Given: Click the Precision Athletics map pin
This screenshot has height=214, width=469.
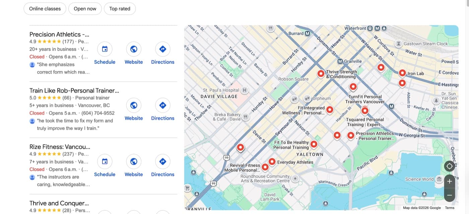Looking at the screenshot, I should pos(351,135).
